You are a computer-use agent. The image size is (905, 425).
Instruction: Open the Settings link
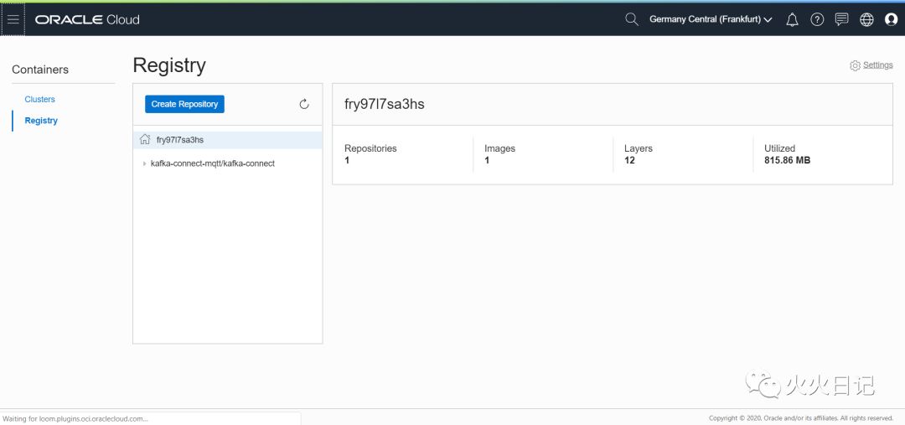(878, 65)
